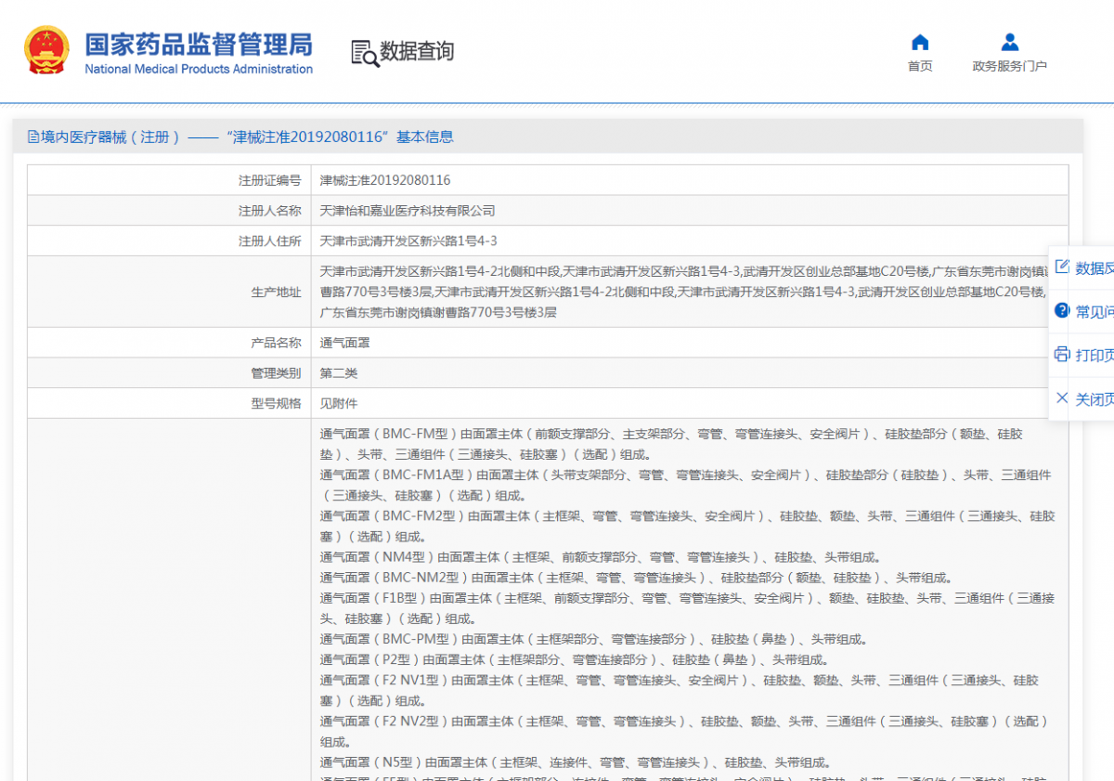Click the X icon beside 关闭页面
The width and height of the screenshot is (1114, 781).
click(1061, 397)
